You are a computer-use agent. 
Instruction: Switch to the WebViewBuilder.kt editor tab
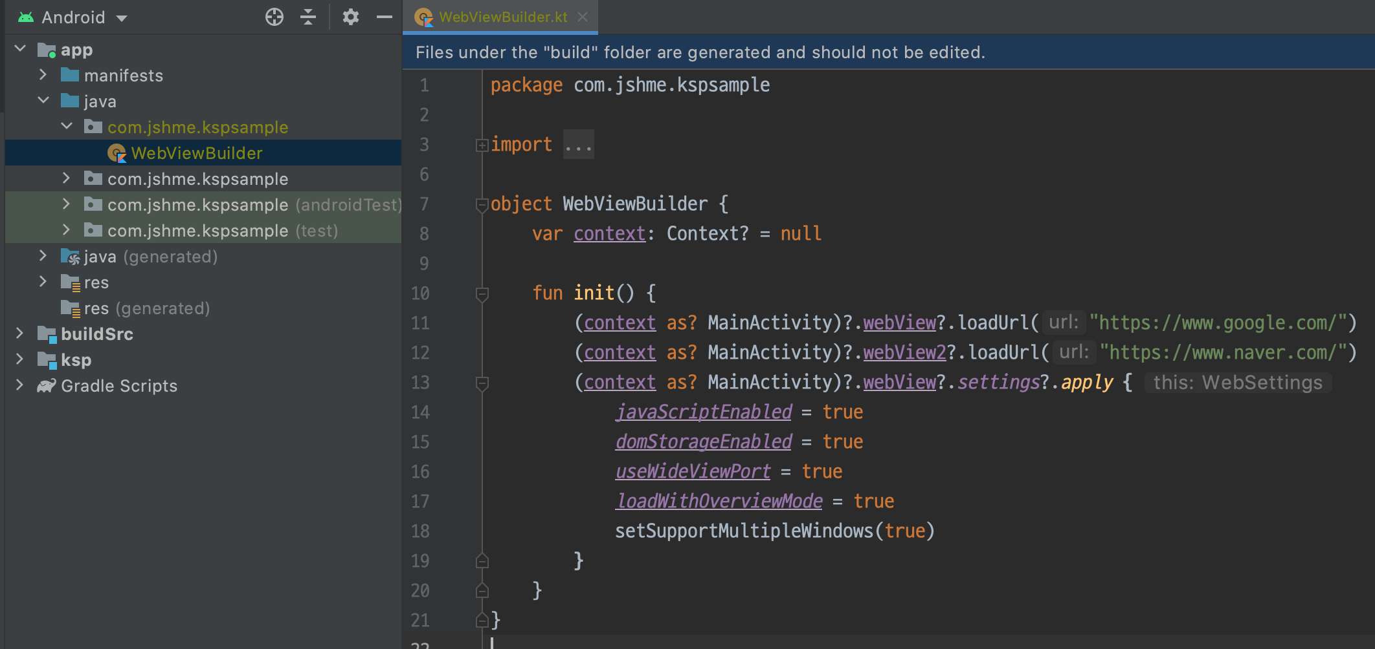click(x=502, y=17)
